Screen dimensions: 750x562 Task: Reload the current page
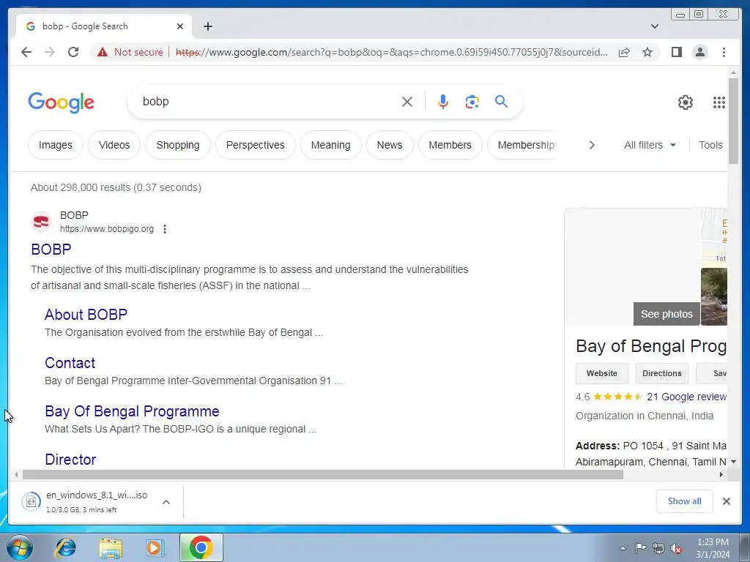[73, 52]
